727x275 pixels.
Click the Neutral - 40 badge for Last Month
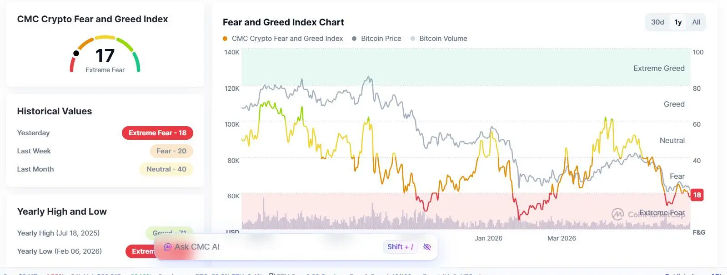point(166,169)
